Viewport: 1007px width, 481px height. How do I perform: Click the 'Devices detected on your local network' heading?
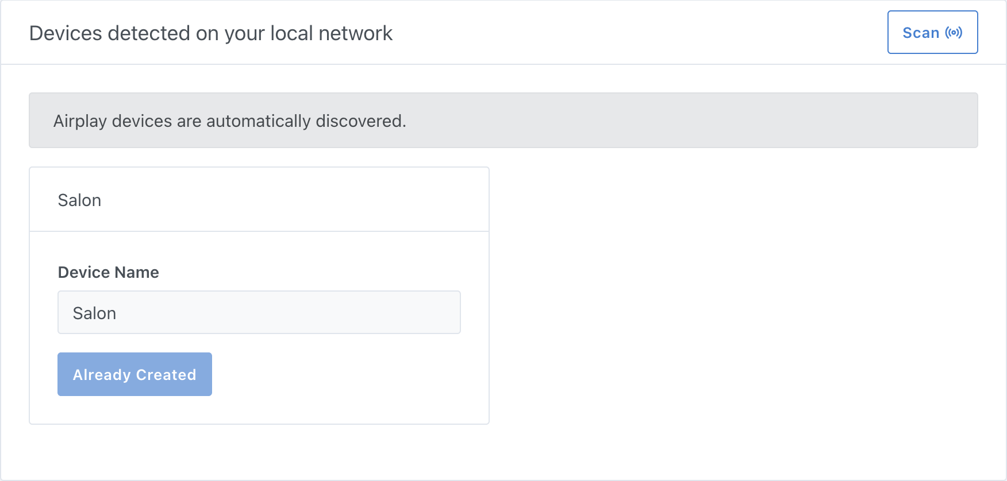[x=211, y=33]
